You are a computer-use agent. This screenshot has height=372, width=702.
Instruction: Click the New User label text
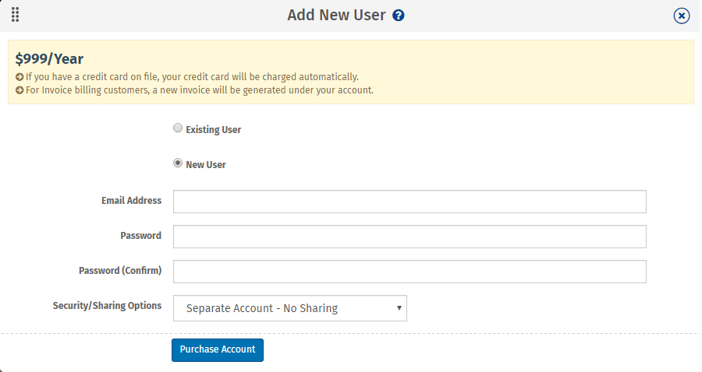[x=206, y=165]
